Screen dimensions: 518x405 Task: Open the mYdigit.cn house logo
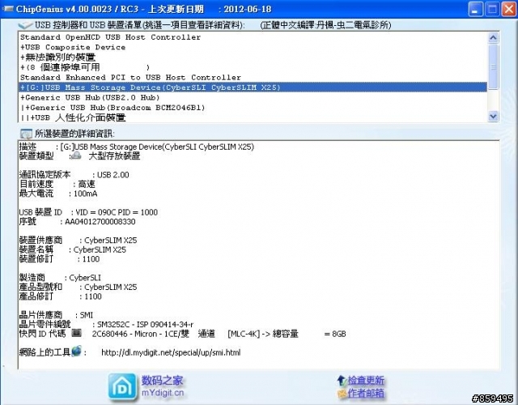coord(122,387)
